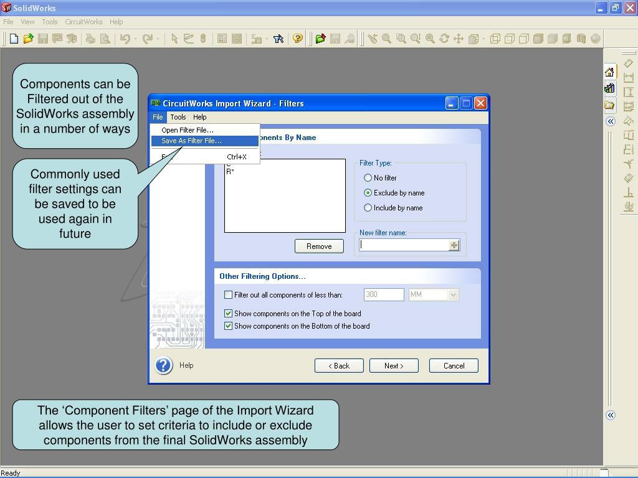Toggle 'Show components on the Top of the board'
The height and width of the screenshot is (478, 638).
228,314
